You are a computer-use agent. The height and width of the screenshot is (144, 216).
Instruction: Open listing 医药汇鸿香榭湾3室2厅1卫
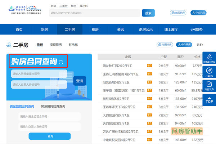pos(121,74)
